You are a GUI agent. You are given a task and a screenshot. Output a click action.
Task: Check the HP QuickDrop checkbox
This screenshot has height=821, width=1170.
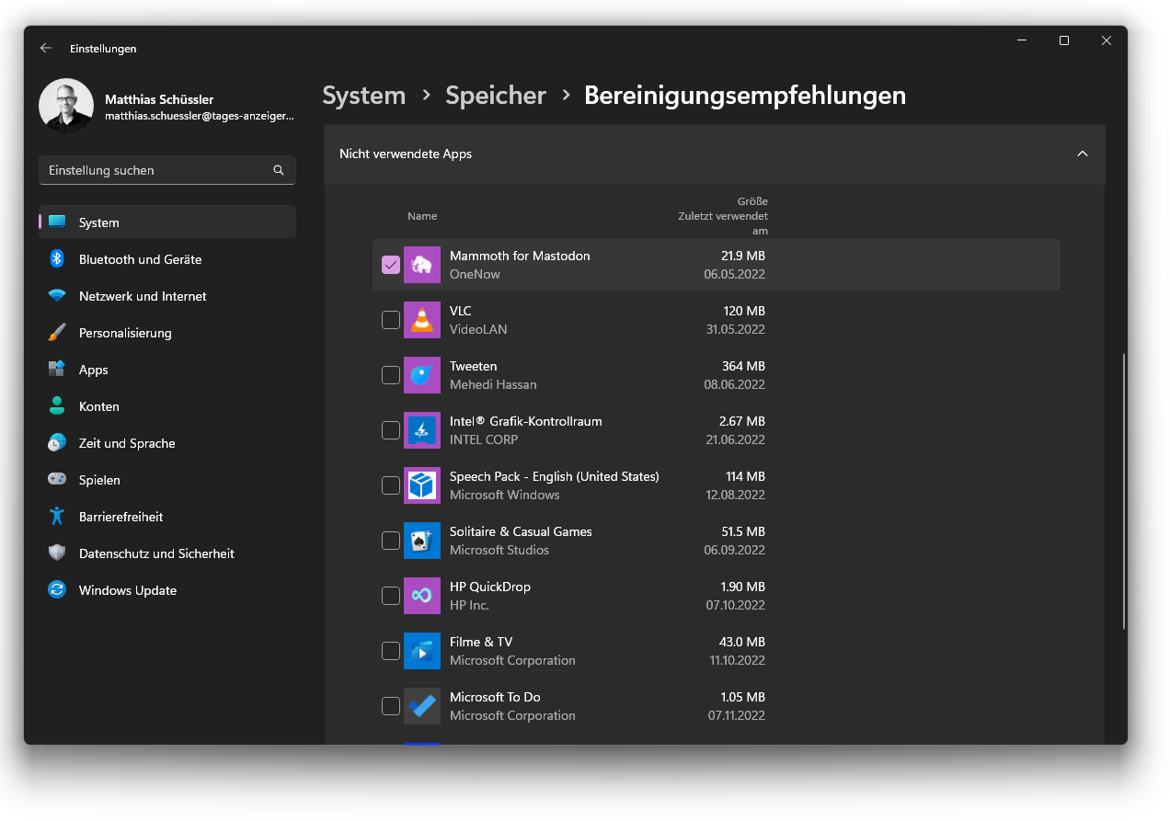point(391,596)
